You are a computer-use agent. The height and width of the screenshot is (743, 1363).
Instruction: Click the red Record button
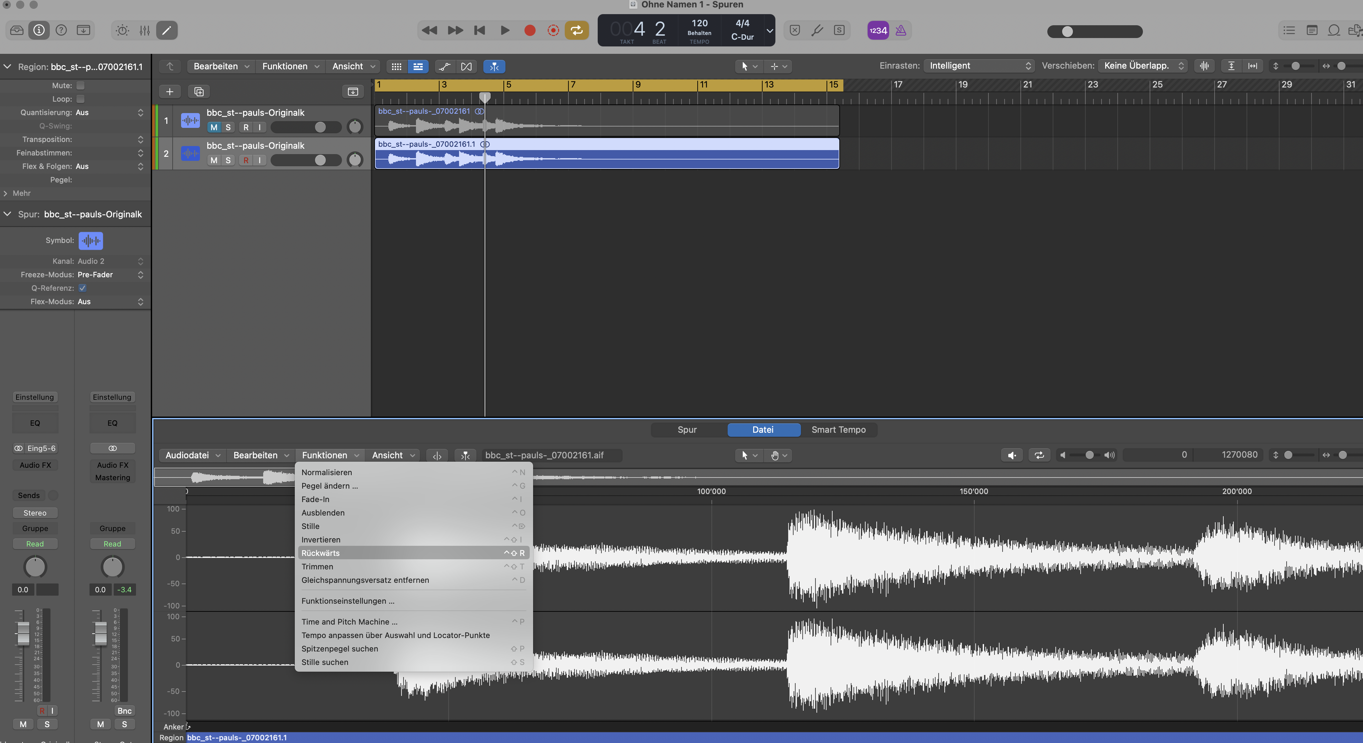530,30
